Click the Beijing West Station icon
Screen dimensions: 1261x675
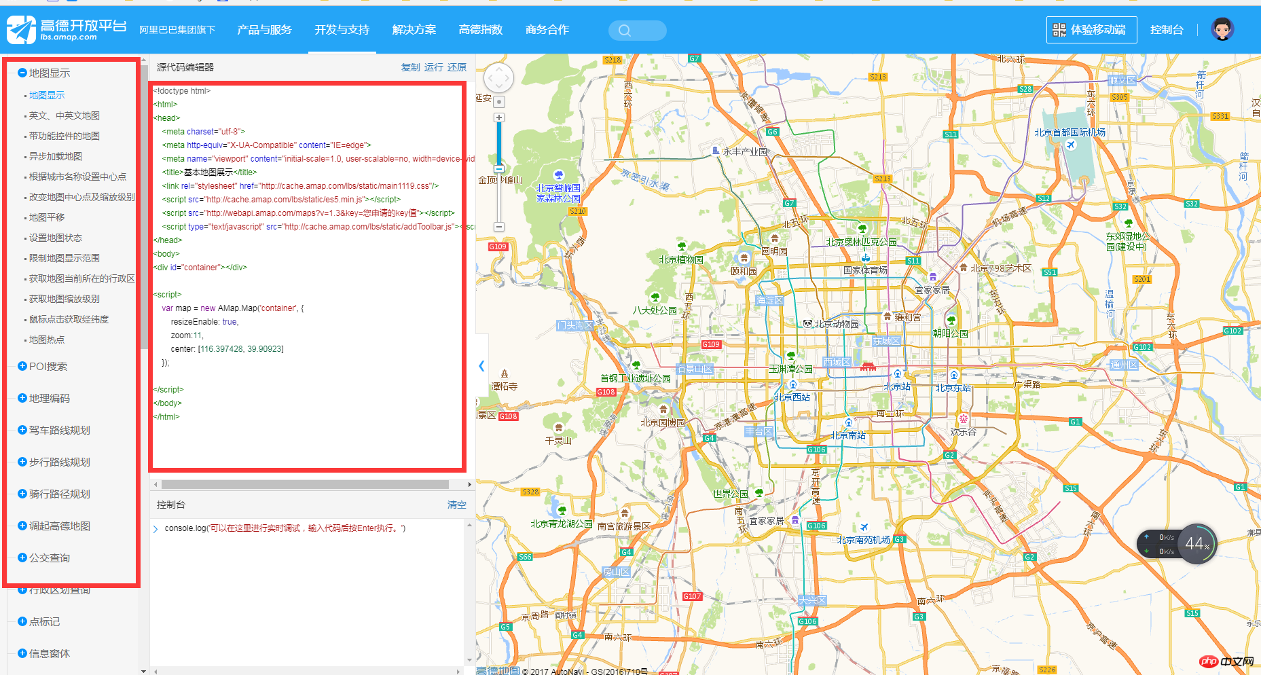(792, 385)
